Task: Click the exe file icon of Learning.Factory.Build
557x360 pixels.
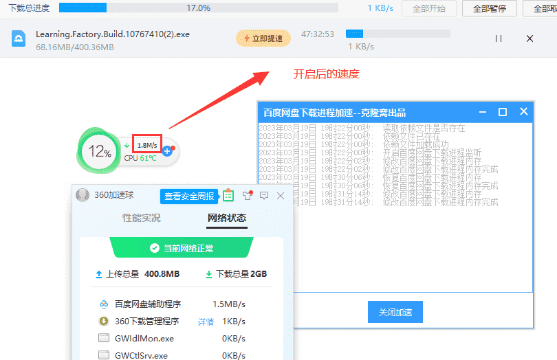Action: 19,39
